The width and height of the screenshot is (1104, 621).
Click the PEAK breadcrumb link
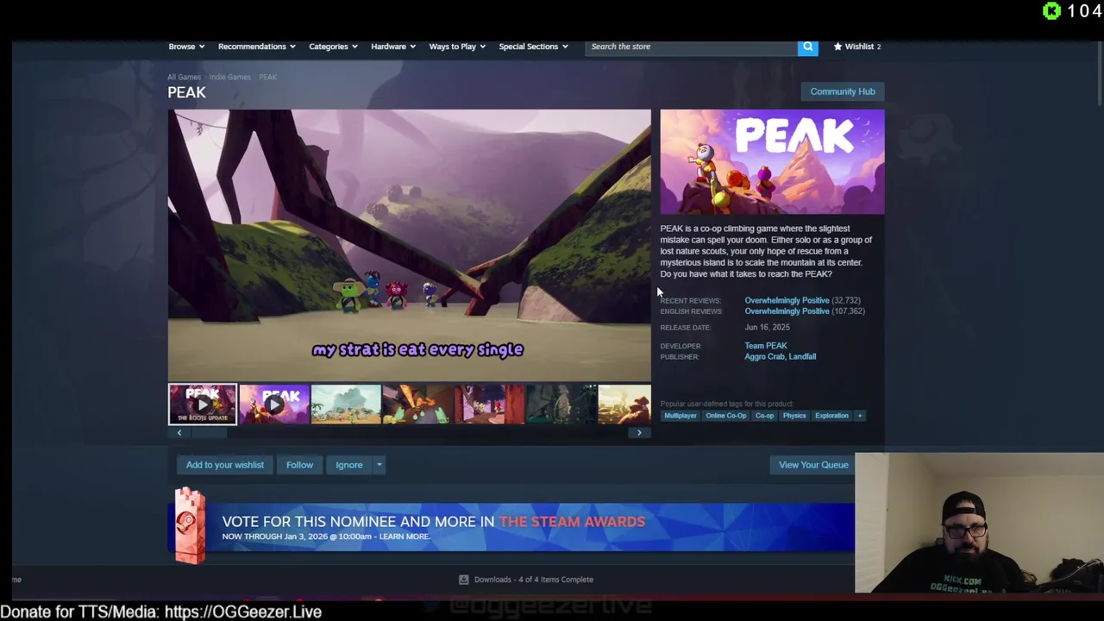(x=267, y=77)
